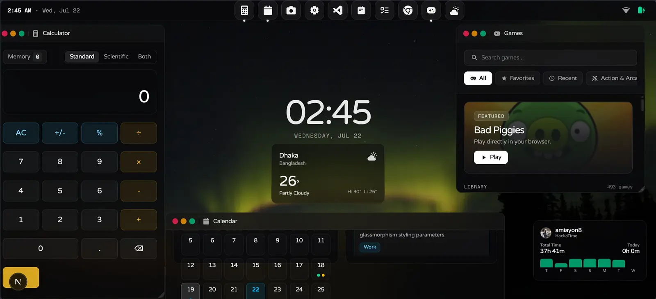656x299 pixels.
Task: Open Calendar app icon in top dock
Action: tap(268, 10)
